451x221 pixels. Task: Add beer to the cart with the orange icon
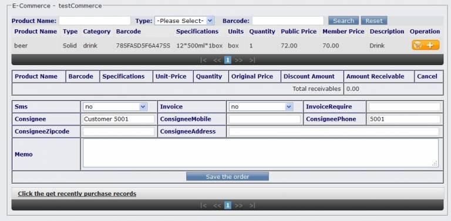coord(425,45)
